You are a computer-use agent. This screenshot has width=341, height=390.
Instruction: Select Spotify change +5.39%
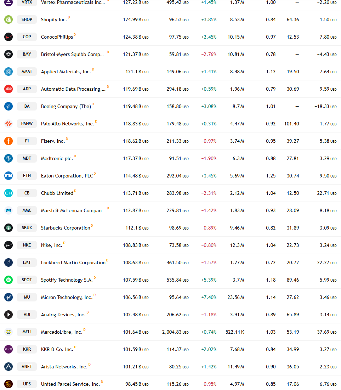click(209, 280)
